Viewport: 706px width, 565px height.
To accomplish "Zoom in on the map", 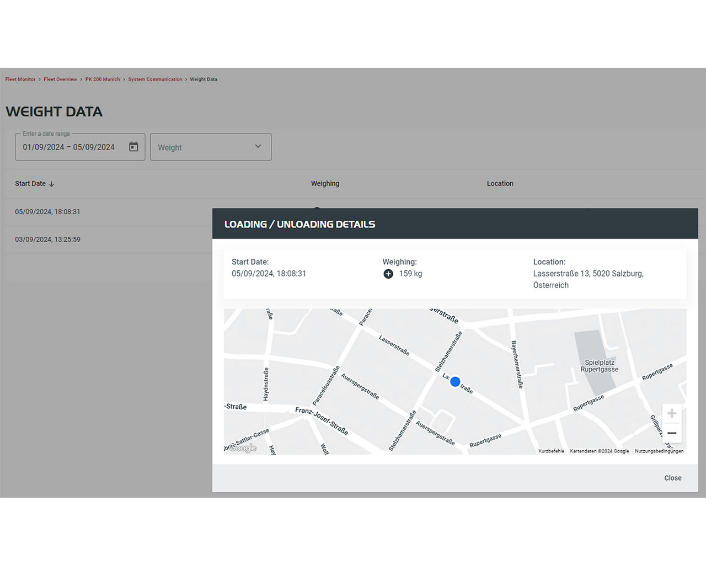I will pyautogui.click(x=671, y=413).
